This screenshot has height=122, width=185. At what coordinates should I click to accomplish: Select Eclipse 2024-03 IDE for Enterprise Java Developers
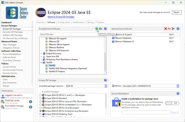tap(41, 111)
